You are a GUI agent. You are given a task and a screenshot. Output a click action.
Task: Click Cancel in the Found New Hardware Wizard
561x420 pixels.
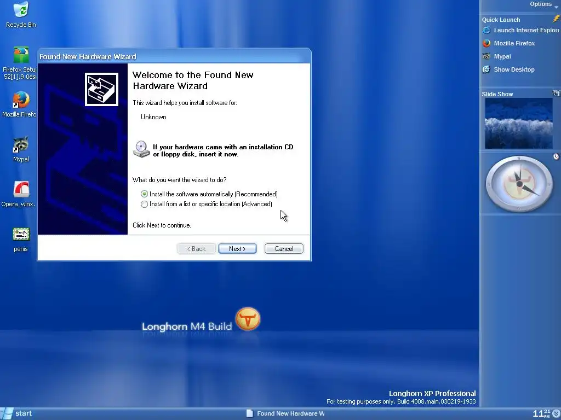[x=284, y=249]
